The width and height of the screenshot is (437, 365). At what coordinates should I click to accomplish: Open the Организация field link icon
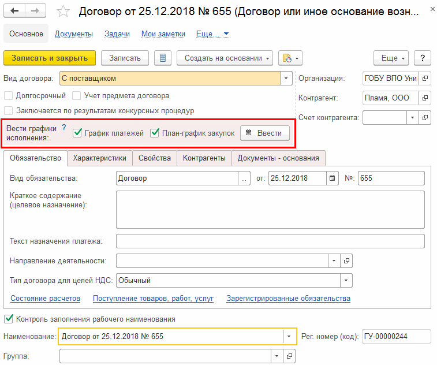[425, 79]
